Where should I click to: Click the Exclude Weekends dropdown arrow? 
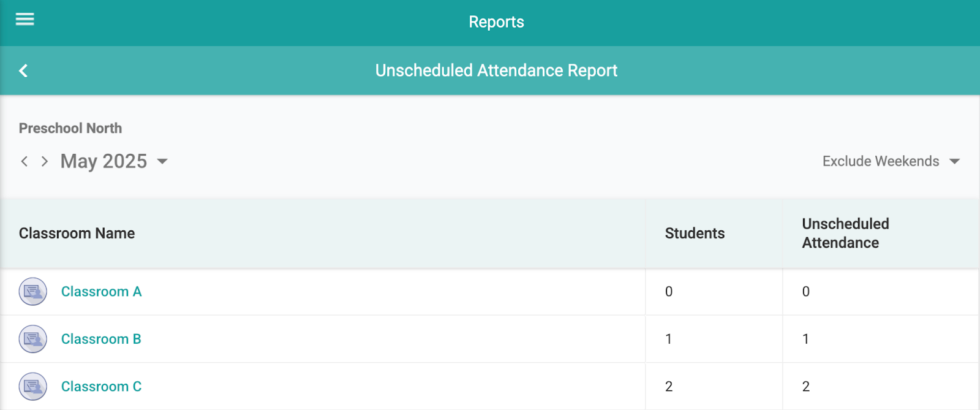[x=954, y=162]
